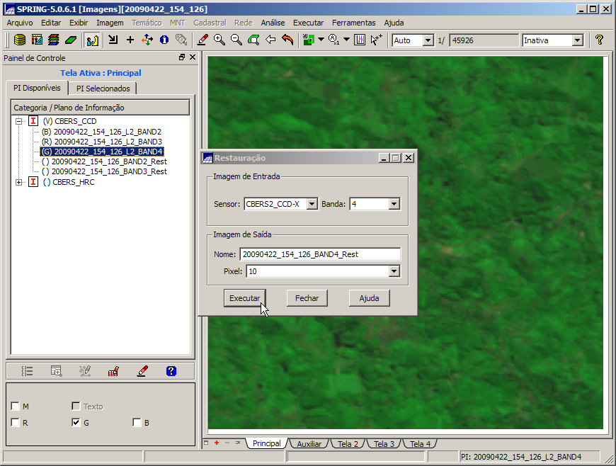Screen dimensions: 616x466
Task: Uncheck the G channel checkbox
Action: click(76, 423)
